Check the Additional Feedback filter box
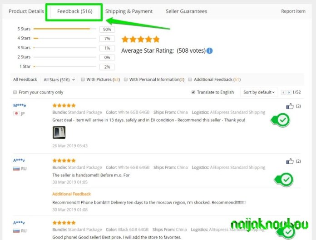The height and width of the screenshot is (240, 316). (190, 80)
